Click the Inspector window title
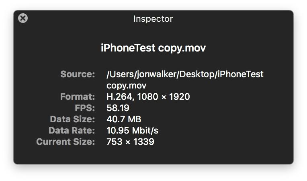Screen dimensions: 307x181 pos(153,19)
